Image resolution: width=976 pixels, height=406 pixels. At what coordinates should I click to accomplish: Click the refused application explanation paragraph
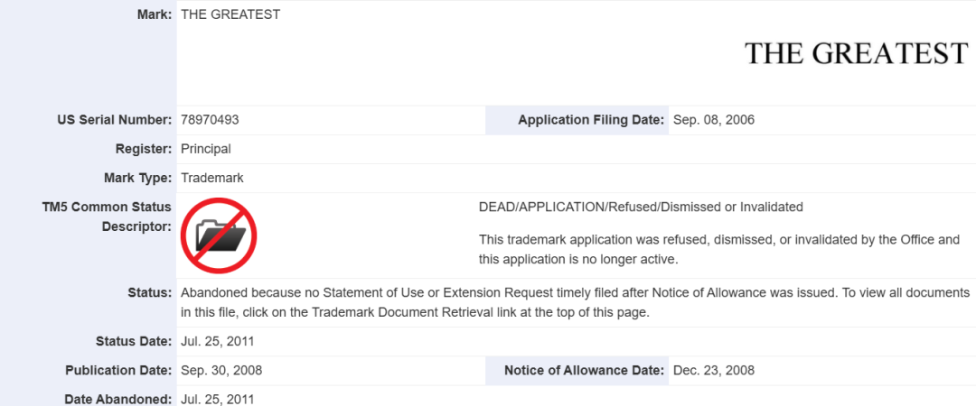click(718, 249)
